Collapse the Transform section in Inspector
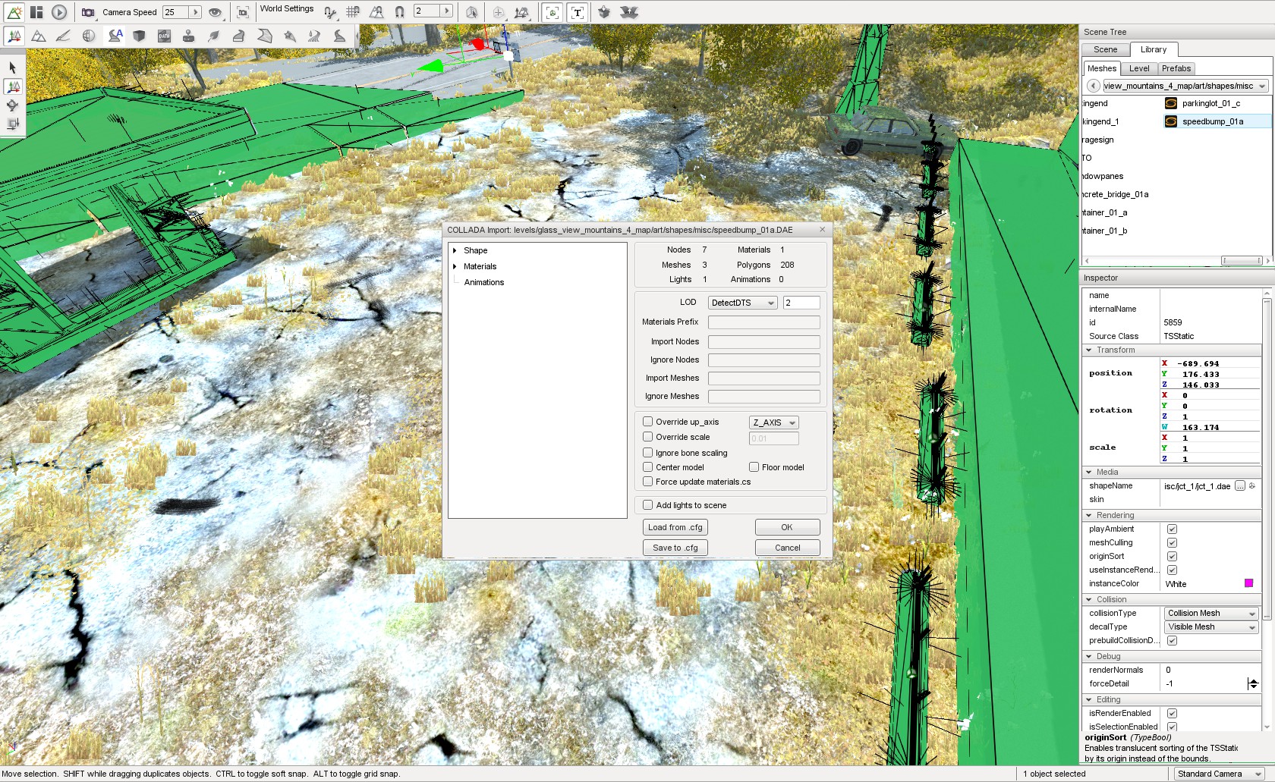The width and height of the screenshot is (1275, 782). [x=1089, y=350]
